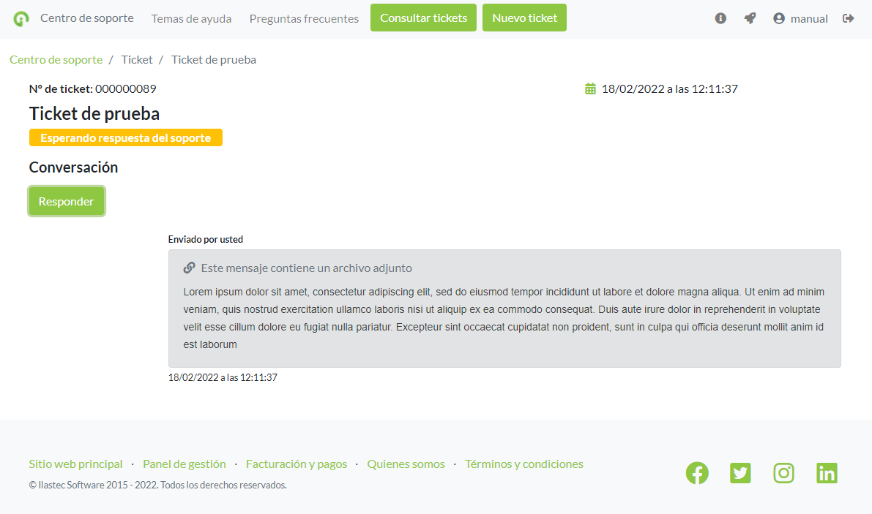Click the "Nuevo ticket" button
This screenshot has height=514, width=872.
pyautogui.click(x=524, y=18)
